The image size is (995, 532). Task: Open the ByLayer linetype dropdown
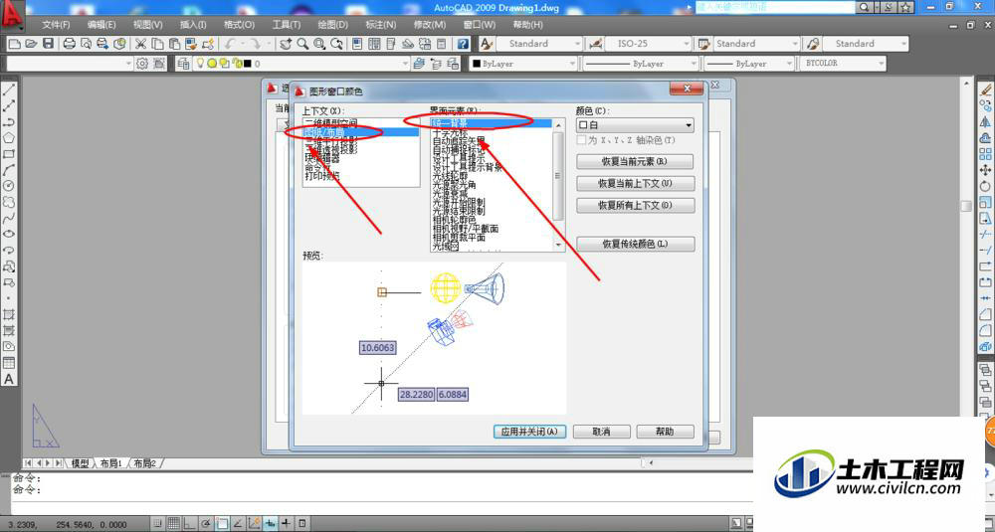(x=640, y=64)
